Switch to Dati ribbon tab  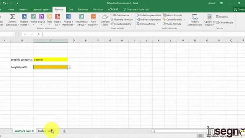(x=70, y=10)
